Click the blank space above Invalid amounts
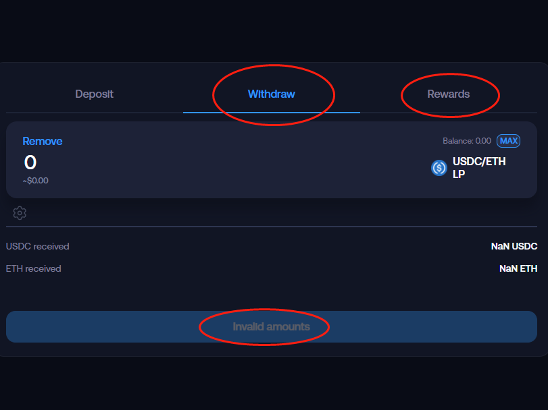The image size is (548, 410). [271, 293]
